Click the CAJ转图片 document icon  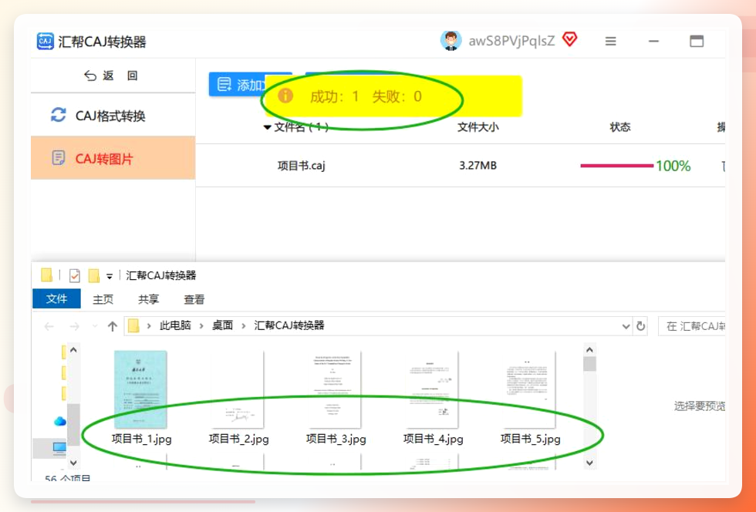pyautogui.click(x=59, y=157)
